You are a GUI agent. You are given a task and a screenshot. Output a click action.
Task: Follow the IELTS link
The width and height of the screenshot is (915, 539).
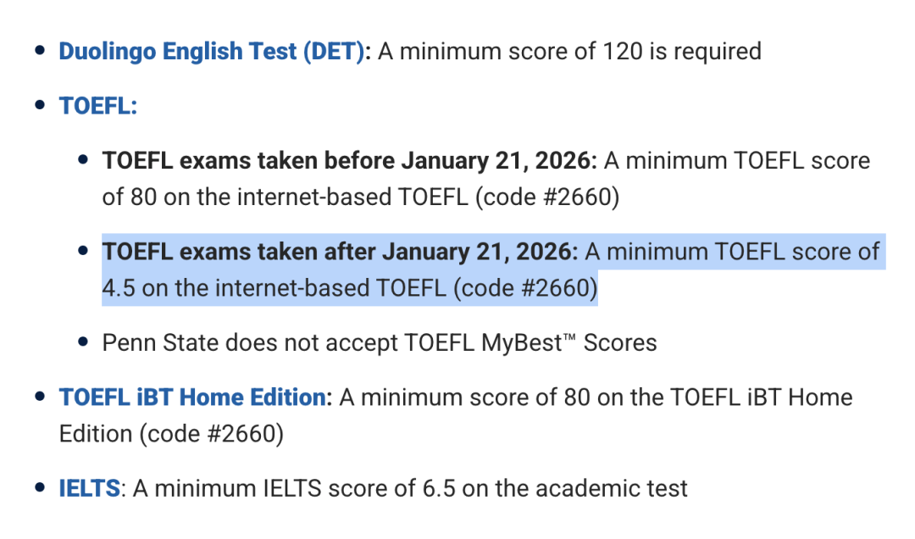[x=89, y=488]
